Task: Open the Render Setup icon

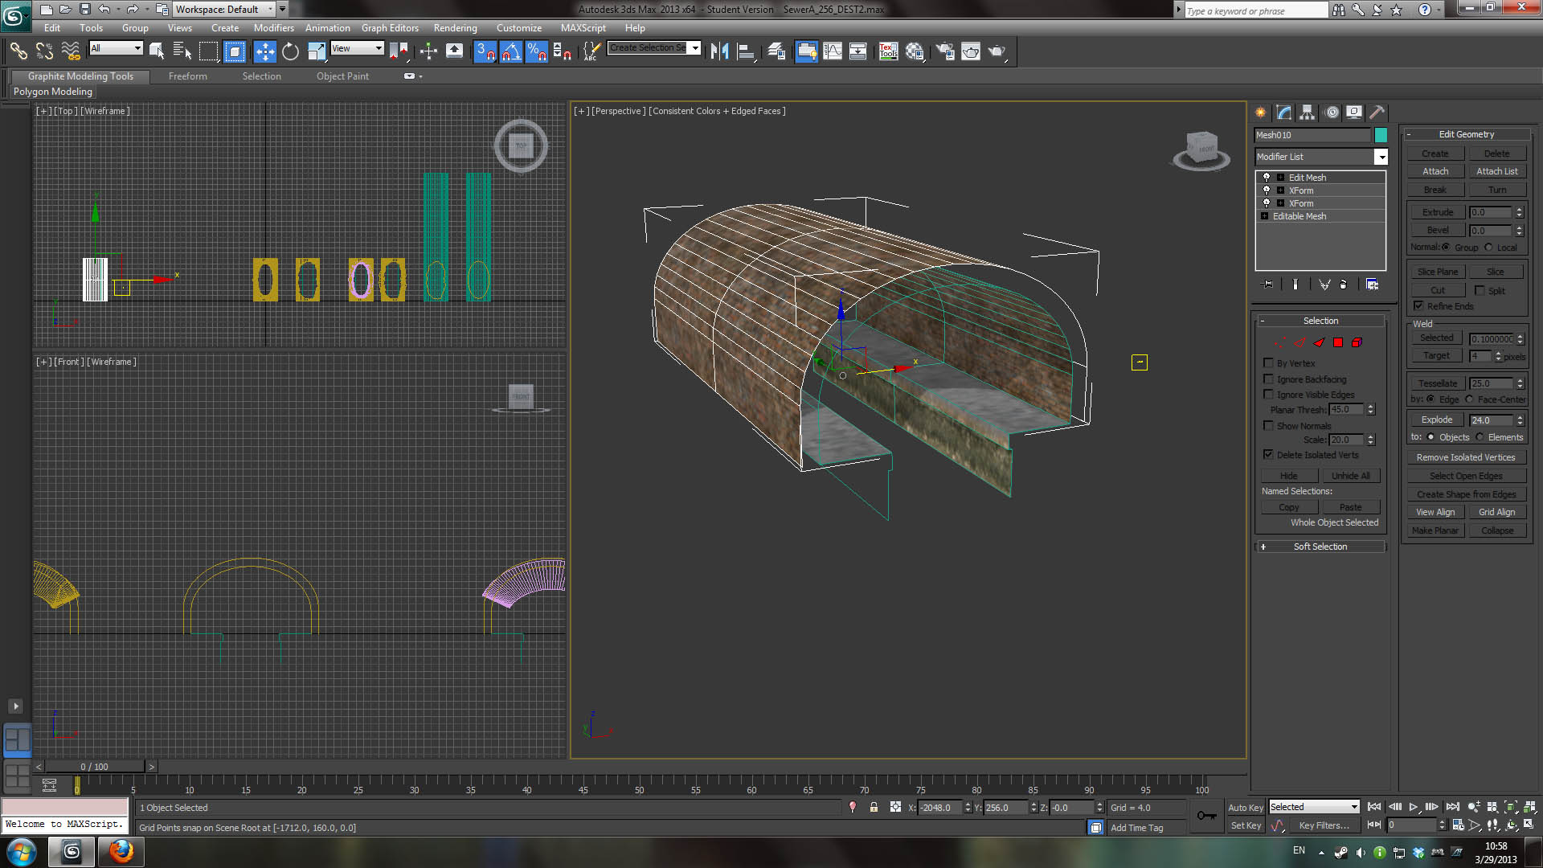Action: click(945, 51)
